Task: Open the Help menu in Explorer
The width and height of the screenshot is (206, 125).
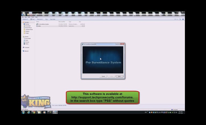Action: coord(36,17)
